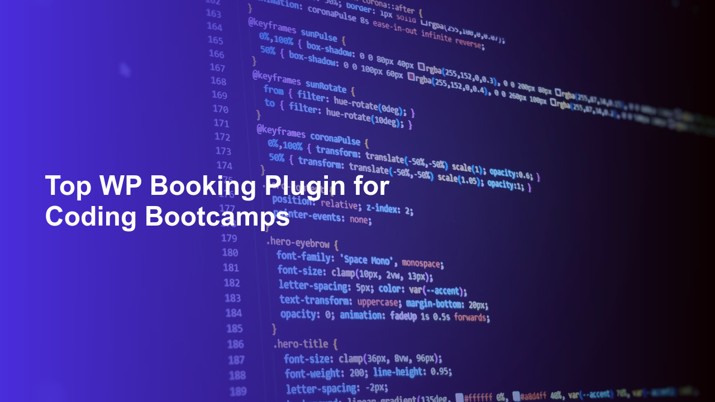The image size is (715, 402).
Task: Open the rgba(255,152,0,0.3) color swatch
Action: 421,65
